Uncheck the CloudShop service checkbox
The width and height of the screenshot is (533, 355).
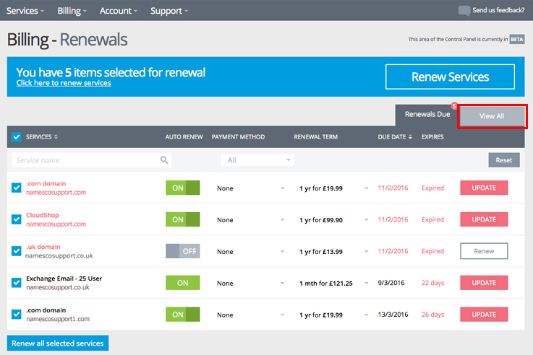[x=17, y=219]
